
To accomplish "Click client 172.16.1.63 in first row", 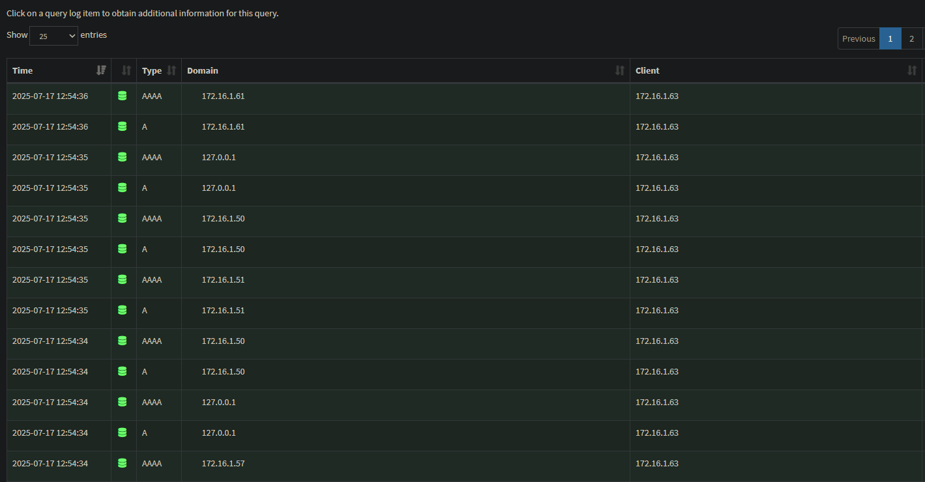I will [x=657, y=96].
